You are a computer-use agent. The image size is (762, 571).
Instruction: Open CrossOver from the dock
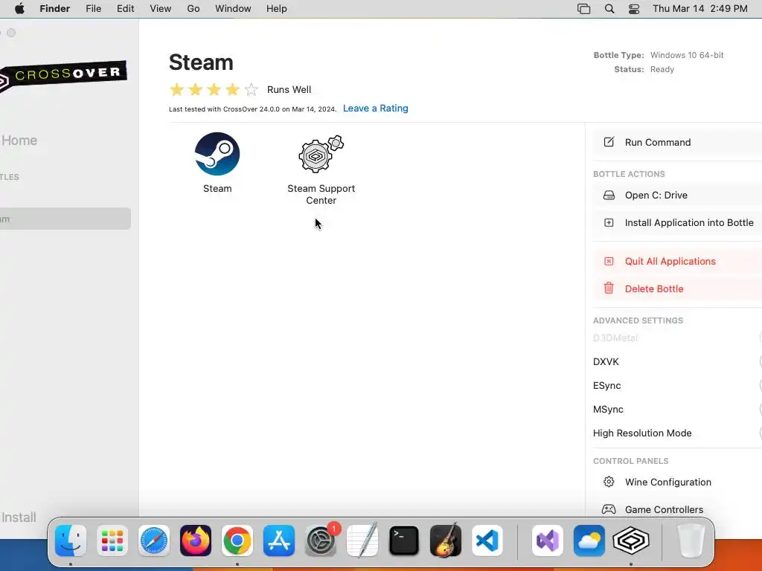pyautogui.click(x=631, y=541)
